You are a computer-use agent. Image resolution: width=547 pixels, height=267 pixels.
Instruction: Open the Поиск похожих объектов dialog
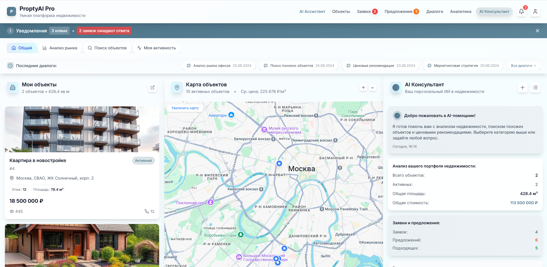(x=299, y=66)
